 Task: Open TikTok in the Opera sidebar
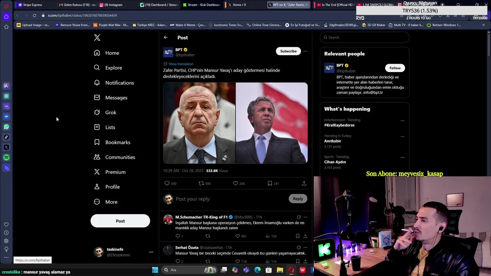pos(6,137)
